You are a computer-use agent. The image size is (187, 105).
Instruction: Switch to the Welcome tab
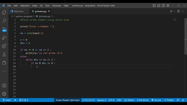(19, 11)
